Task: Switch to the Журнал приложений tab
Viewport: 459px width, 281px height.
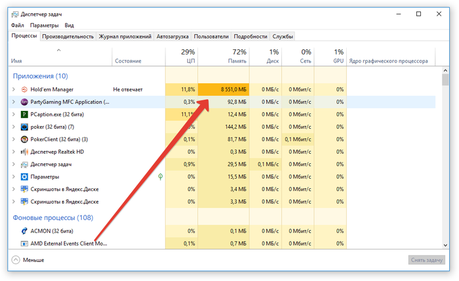Action: pos(125,36)
